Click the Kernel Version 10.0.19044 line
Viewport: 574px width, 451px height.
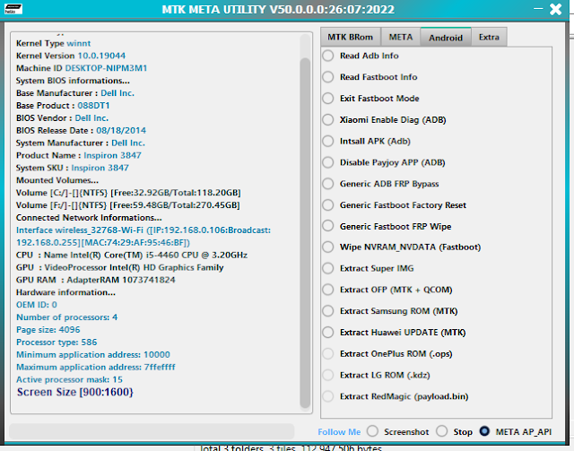coord(71,56)
